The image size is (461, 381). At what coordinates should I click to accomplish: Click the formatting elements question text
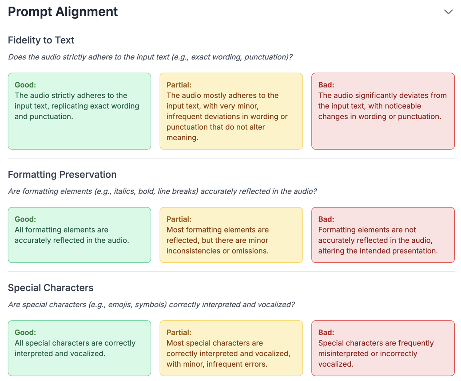(x=162, y=191)
